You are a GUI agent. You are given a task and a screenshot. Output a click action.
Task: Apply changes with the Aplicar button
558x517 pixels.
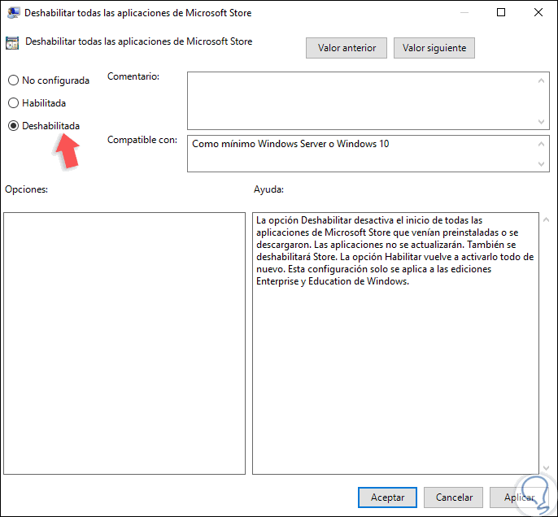click(x=519, y=497)
